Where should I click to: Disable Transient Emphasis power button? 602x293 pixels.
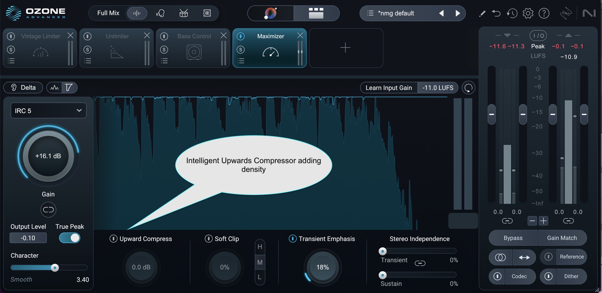(292, 239)
